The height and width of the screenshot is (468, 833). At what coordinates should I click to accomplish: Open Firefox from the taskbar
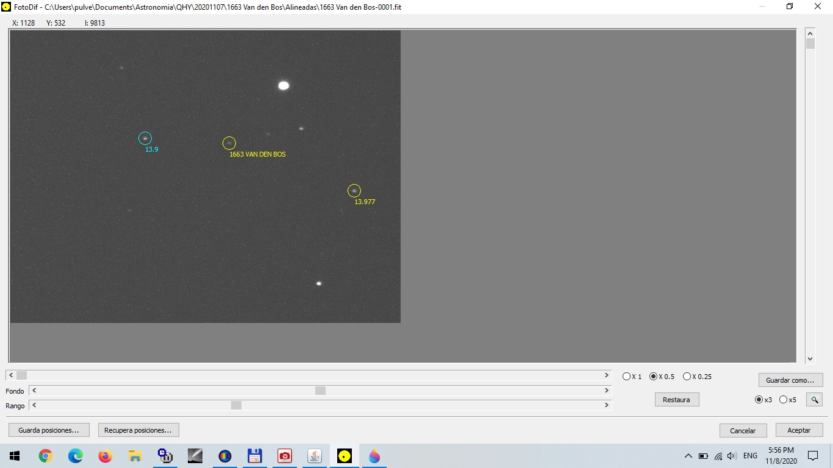[x=105, y=456]
